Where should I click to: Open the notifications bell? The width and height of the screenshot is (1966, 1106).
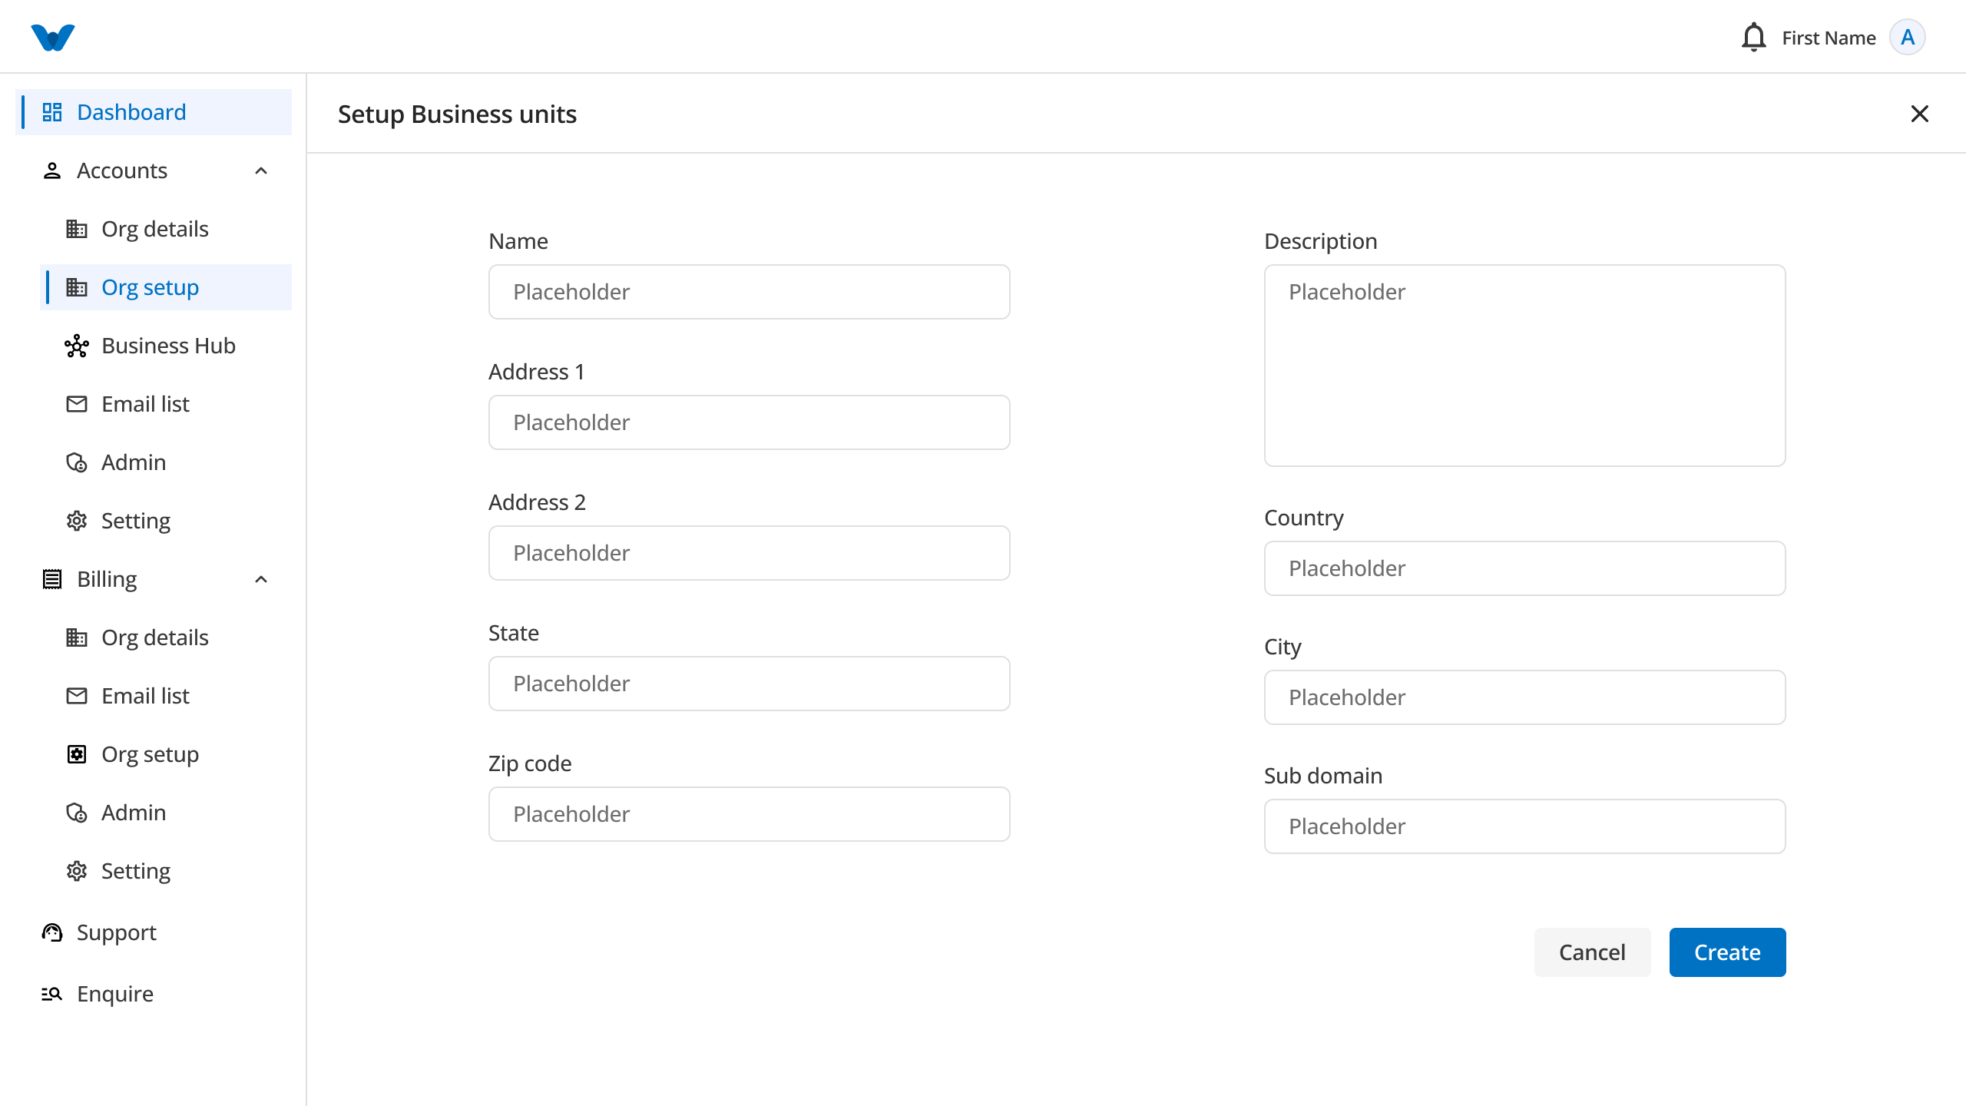(1753, 37)
